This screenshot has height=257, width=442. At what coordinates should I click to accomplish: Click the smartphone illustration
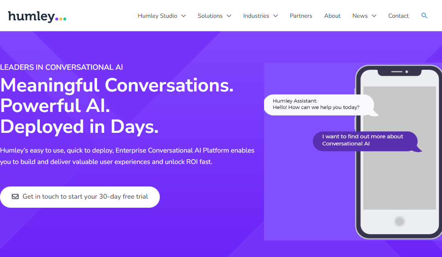399,152
